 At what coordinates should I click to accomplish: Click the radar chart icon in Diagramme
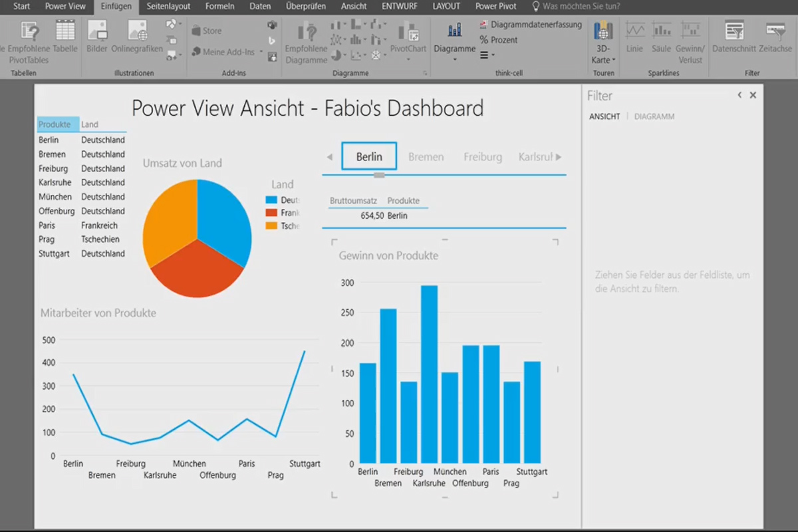coord(377,55)
